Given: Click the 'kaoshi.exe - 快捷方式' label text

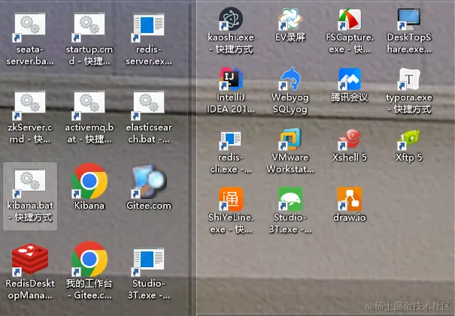Looking at the screenshot, I should (231, 43).
